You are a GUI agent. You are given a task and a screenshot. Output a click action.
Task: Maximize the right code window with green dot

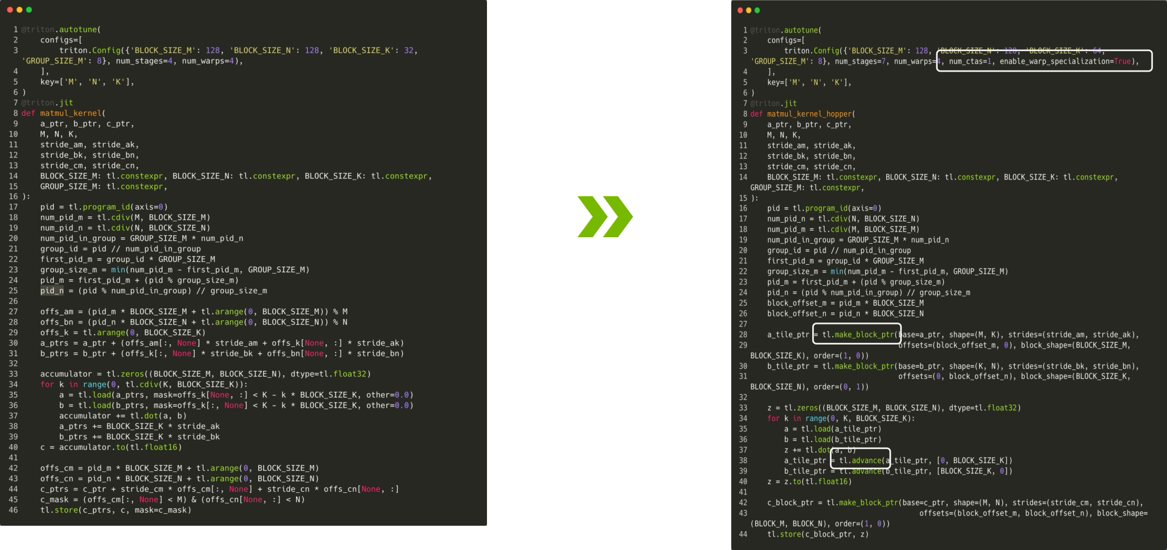point(757,10)
